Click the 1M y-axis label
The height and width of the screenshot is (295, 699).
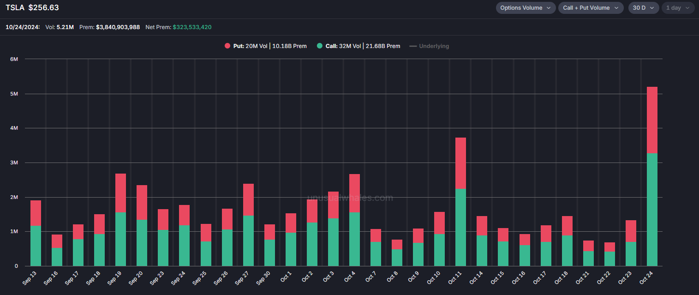(14, 231)
